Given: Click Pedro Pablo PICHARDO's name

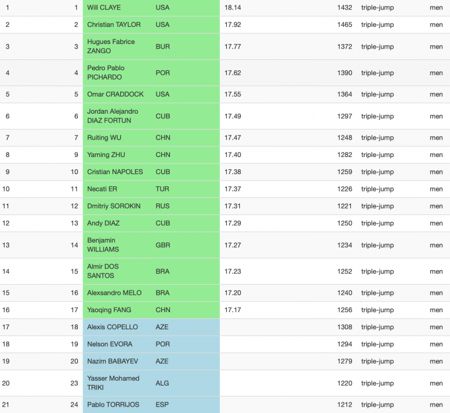Looking at the screenshot, I should point(106,73).
